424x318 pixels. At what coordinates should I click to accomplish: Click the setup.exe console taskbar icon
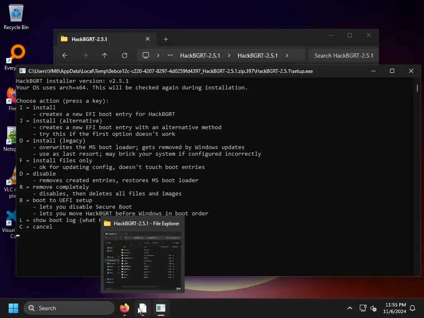point(161,308)
